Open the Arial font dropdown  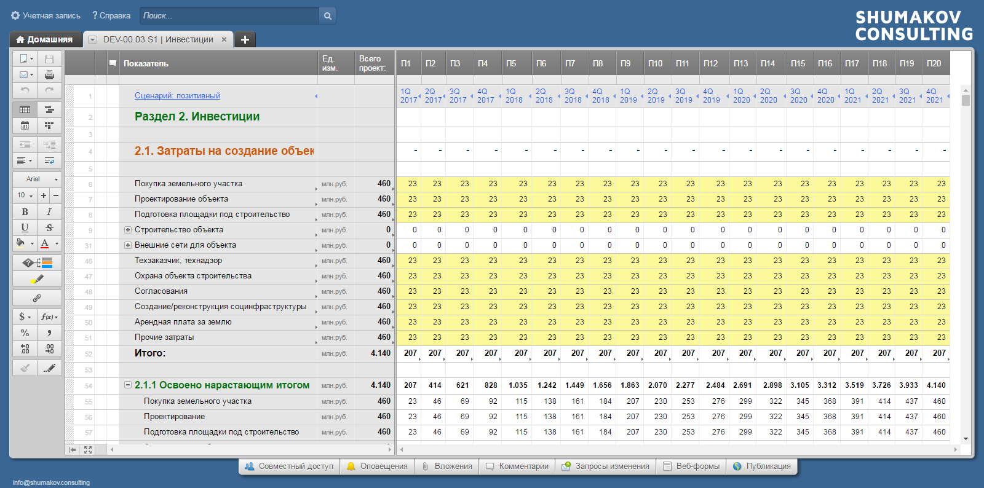click(x=37, y=179)
